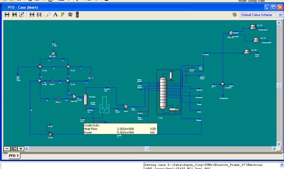Click the colour scheme icon beside dropdown
The image size is (284, 169).
click(234, 15)
